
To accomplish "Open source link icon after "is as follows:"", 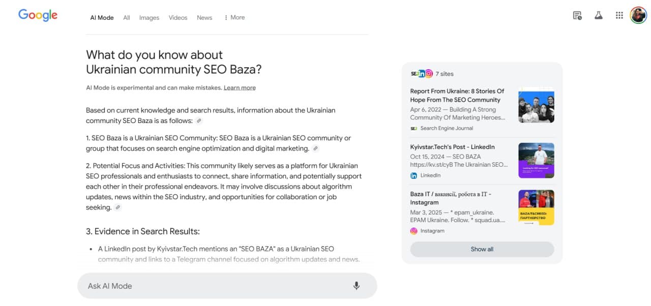I will [x=199, y=121].
